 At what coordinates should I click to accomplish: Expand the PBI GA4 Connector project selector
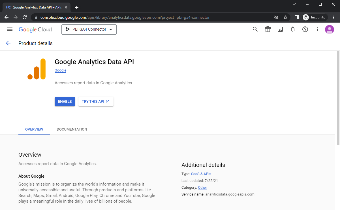click(x=89, y=30)
